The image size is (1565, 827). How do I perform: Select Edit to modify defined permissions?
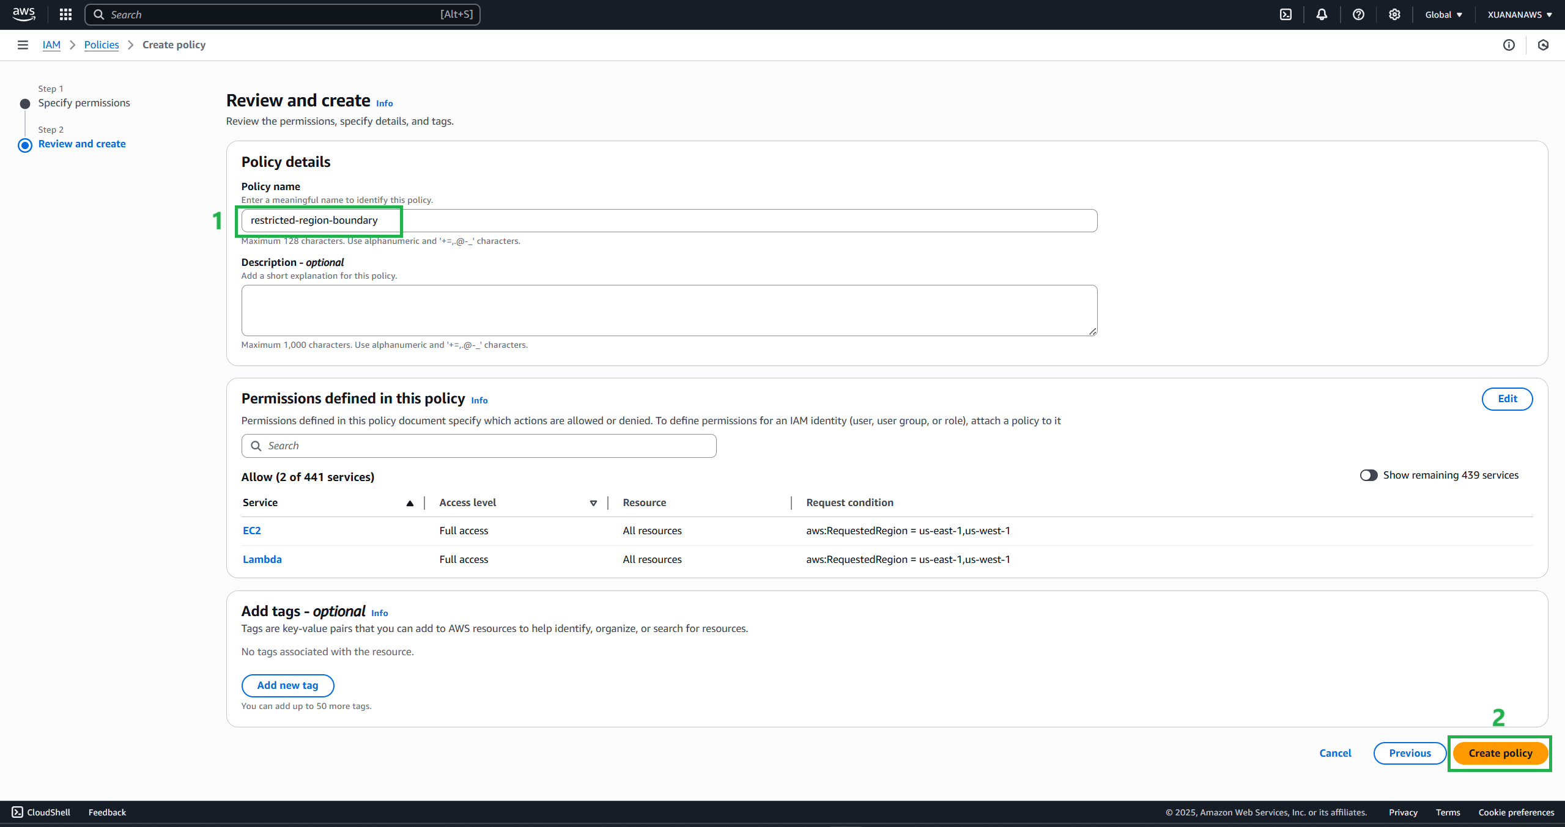click(1507, 399)
